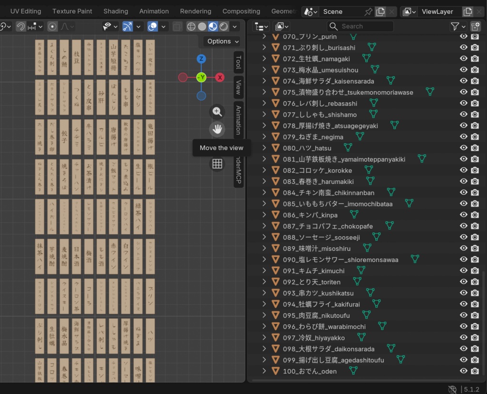Toggle X-ray mode in viewport header
Viewport: 487px width, 394px height.
point(177,27)
